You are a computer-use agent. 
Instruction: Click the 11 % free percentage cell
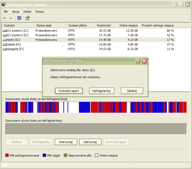170,49
